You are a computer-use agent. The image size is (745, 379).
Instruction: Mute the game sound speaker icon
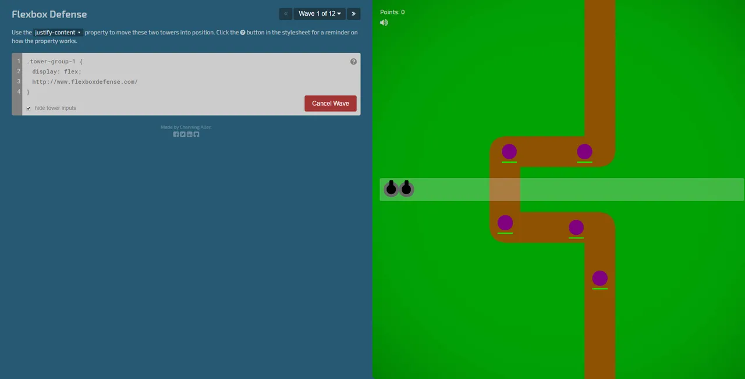pyautogui.click(x=384, y=23)
